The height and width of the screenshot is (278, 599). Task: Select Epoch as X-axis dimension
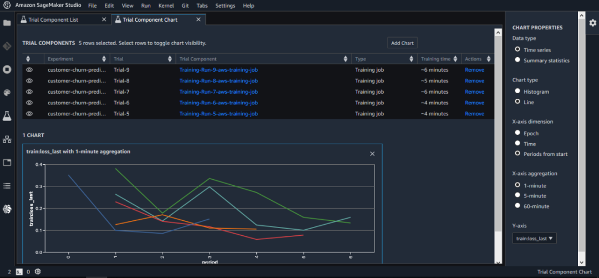pyautogui.click(x=517, y=133)
